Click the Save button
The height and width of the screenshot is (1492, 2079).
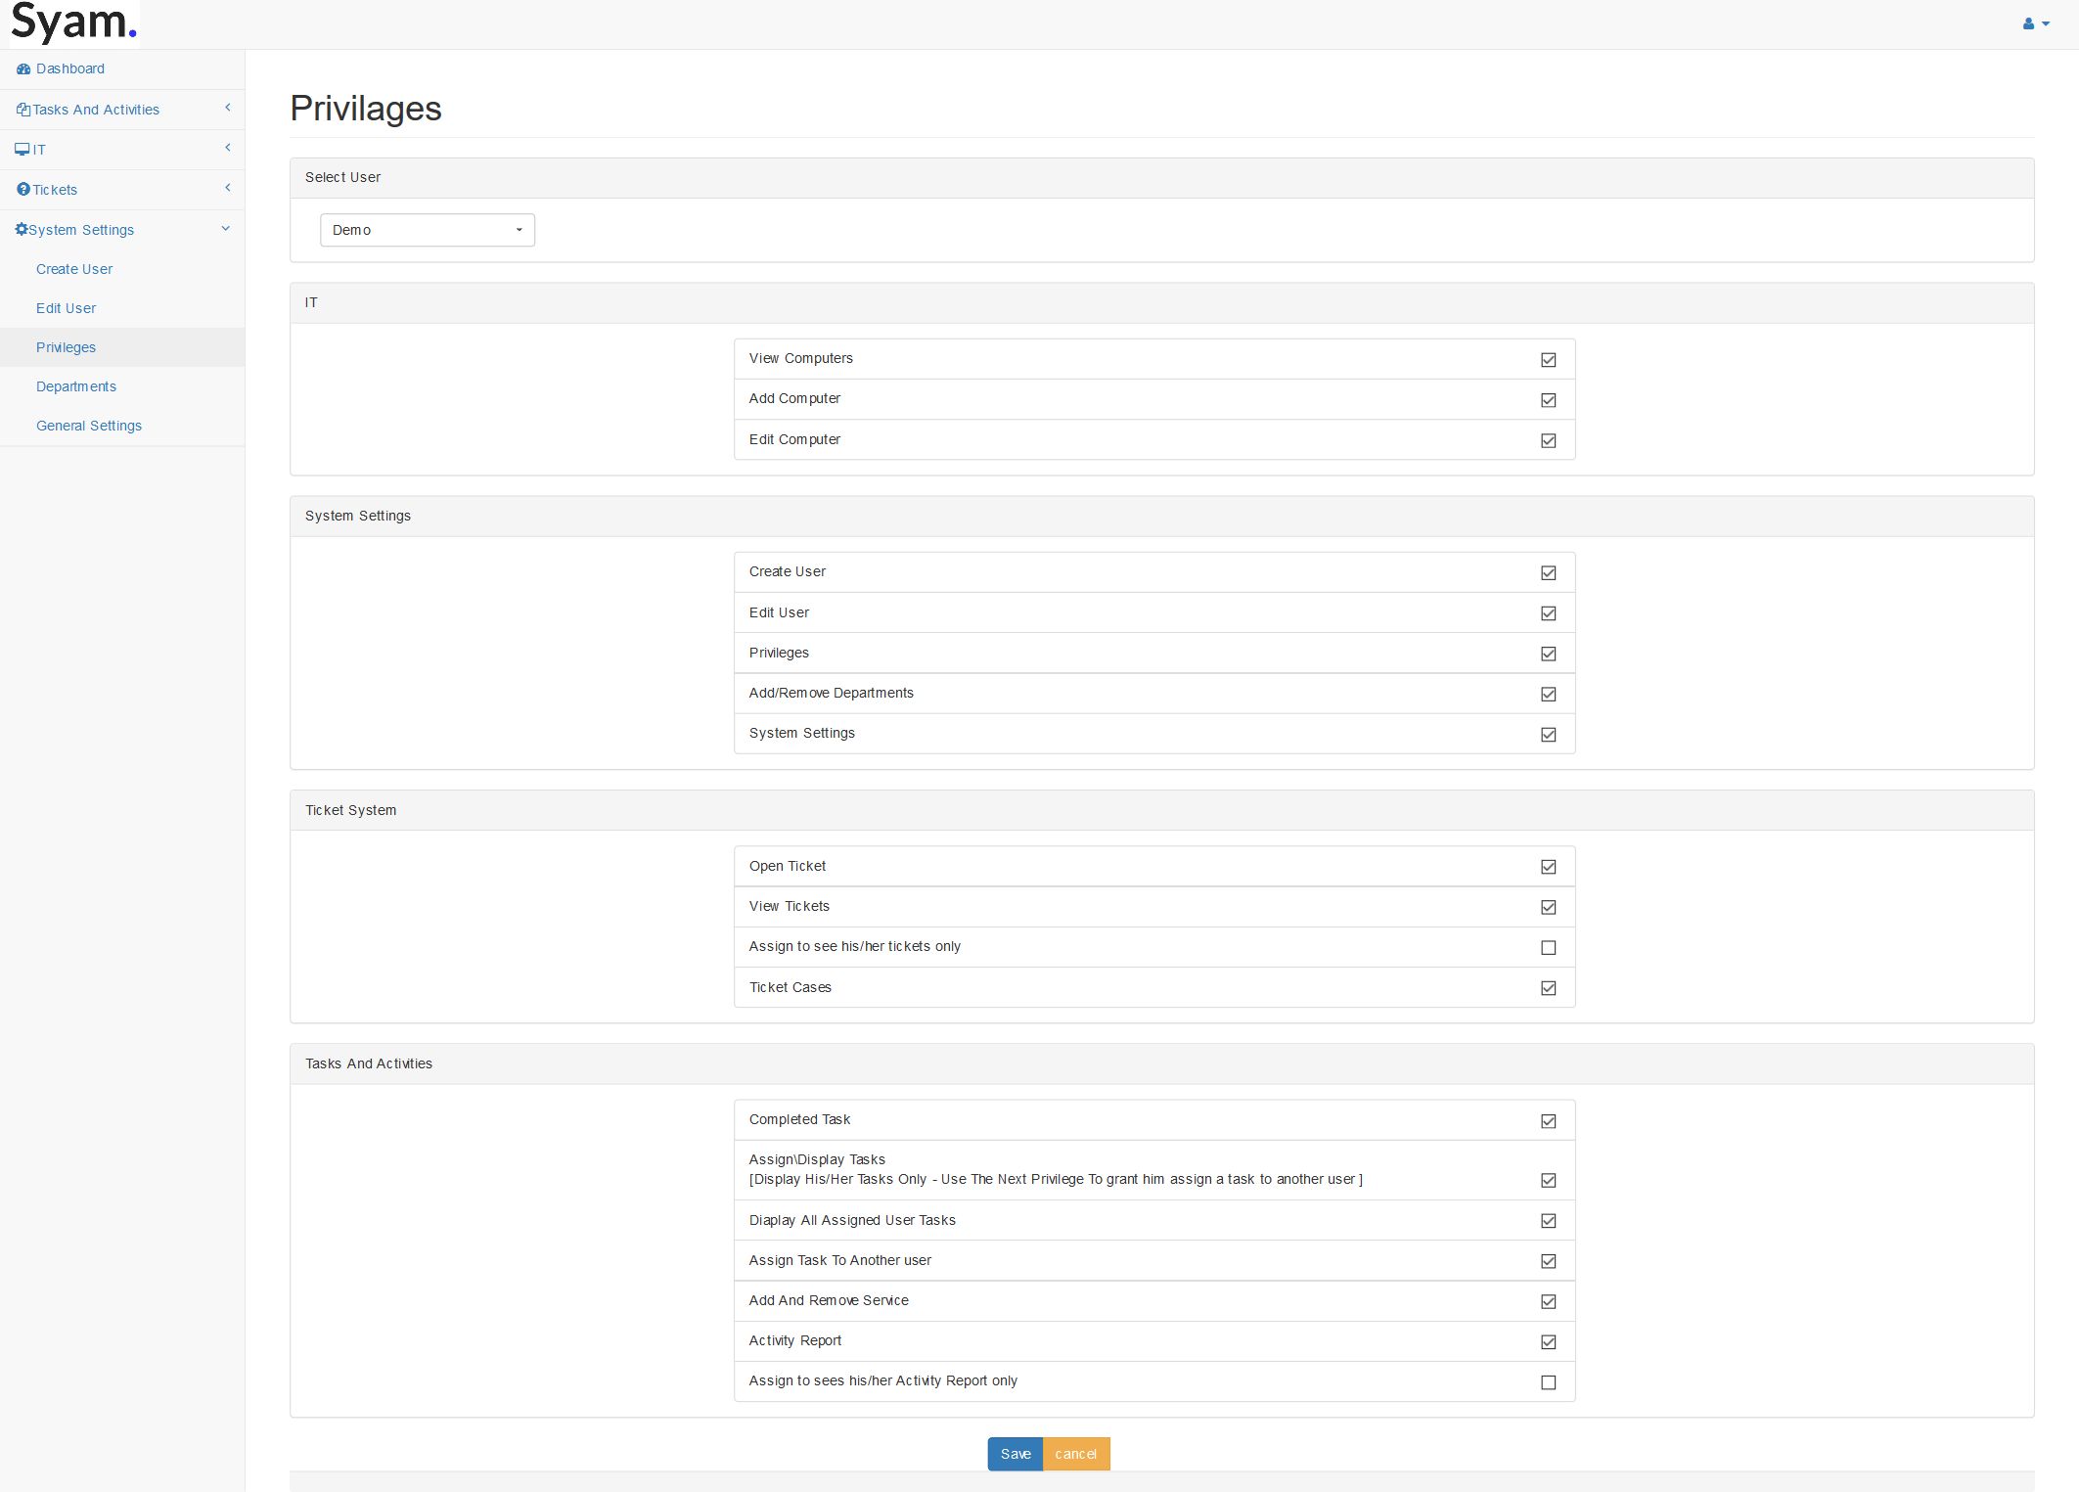tap(1015, 1454)
